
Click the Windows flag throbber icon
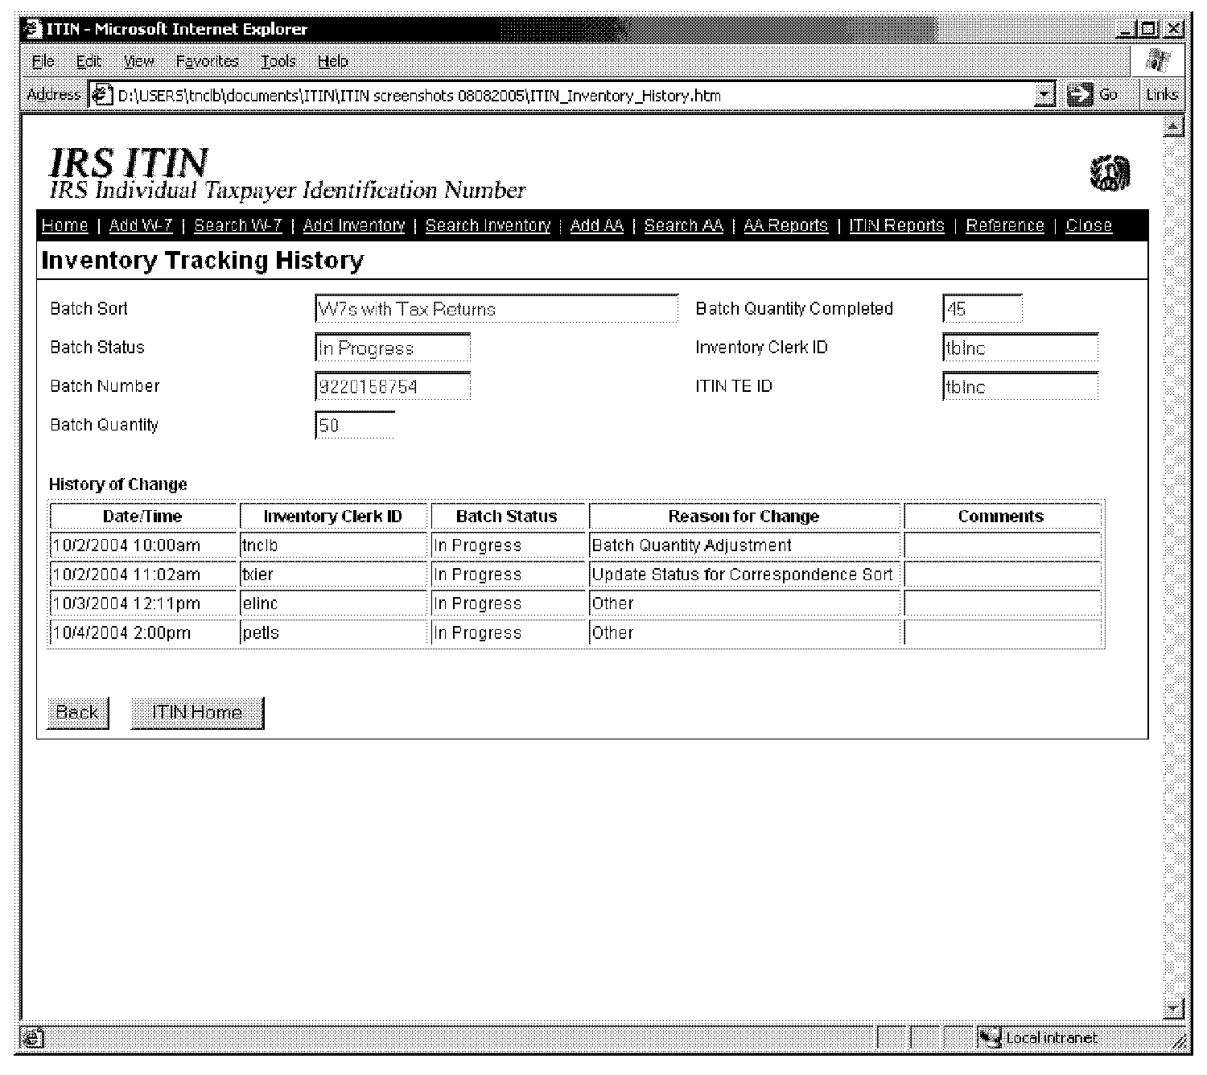click(1158, 61)
